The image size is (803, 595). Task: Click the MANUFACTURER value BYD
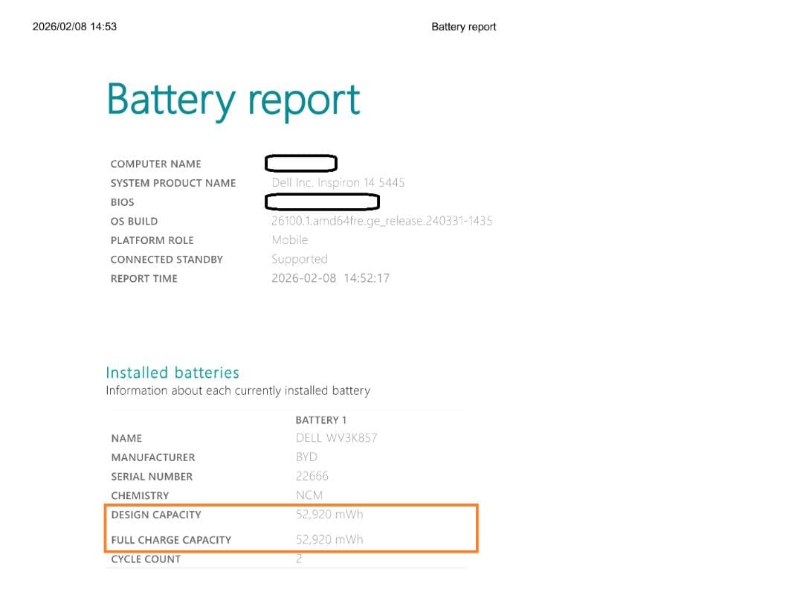click(x=306, y=457)
